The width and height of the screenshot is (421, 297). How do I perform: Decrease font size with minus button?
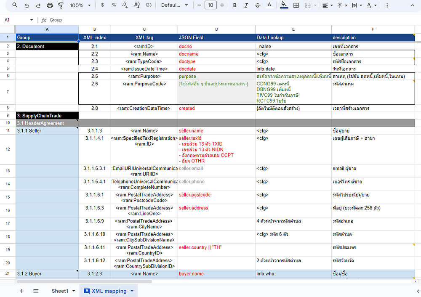tap(199, 5)
